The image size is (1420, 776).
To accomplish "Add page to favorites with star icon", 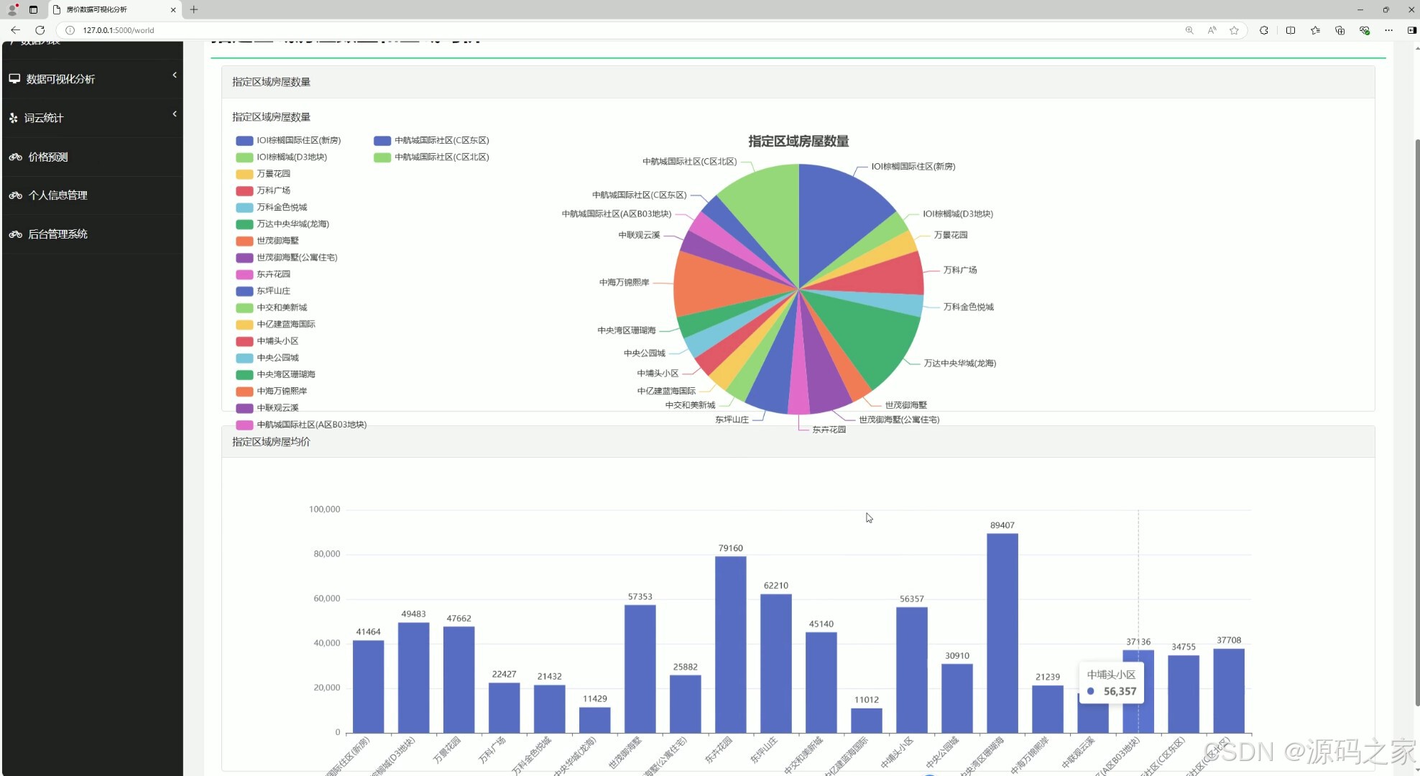I will tap(1234, 30).
